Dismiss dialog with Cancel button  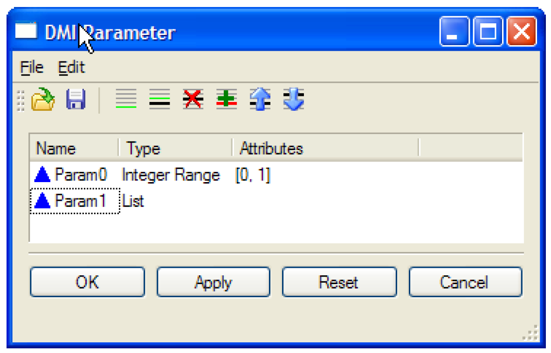point(465,282)
